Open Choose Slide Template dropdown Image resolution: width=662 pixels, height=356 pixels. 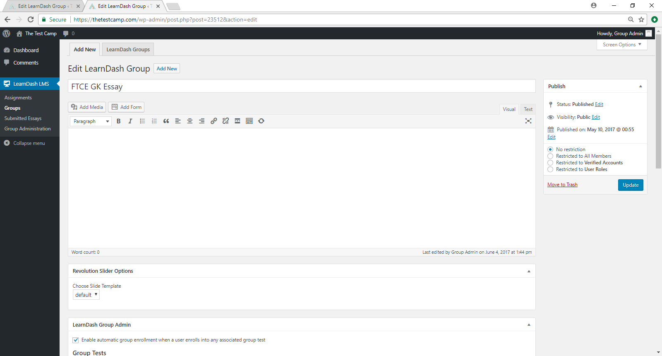click(x=86, y=295)
